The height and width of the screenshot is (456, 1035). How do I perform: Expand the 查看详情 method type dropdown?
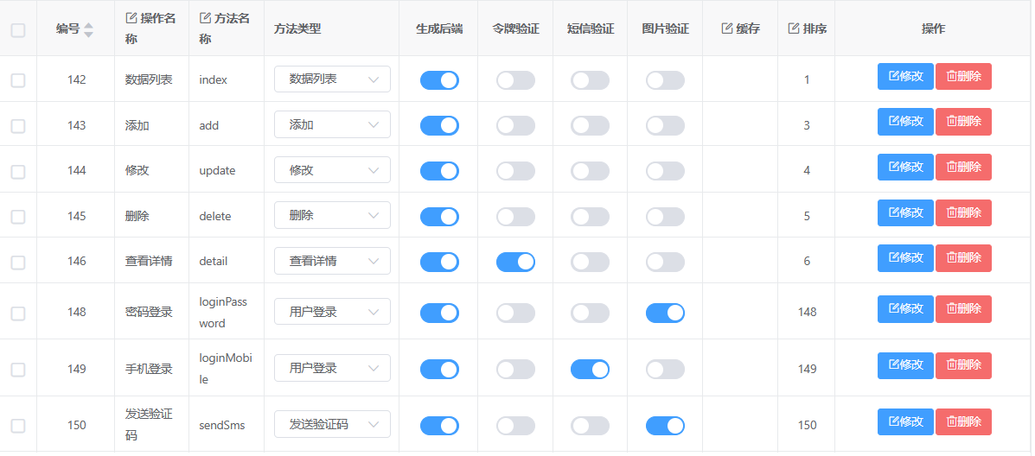pos(332,261)
